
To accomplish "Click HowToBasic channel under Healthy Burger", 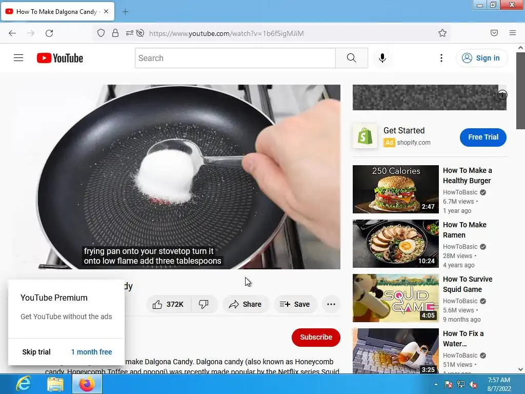I will pos(460,192).
